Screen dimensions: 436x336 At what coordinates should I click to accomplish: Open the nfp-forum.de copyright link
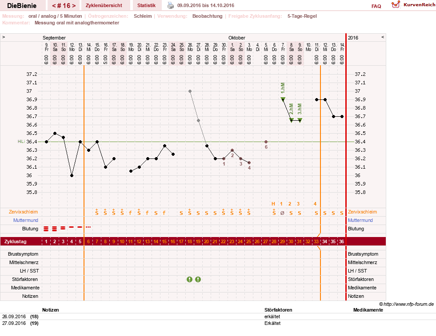[406, 304]
